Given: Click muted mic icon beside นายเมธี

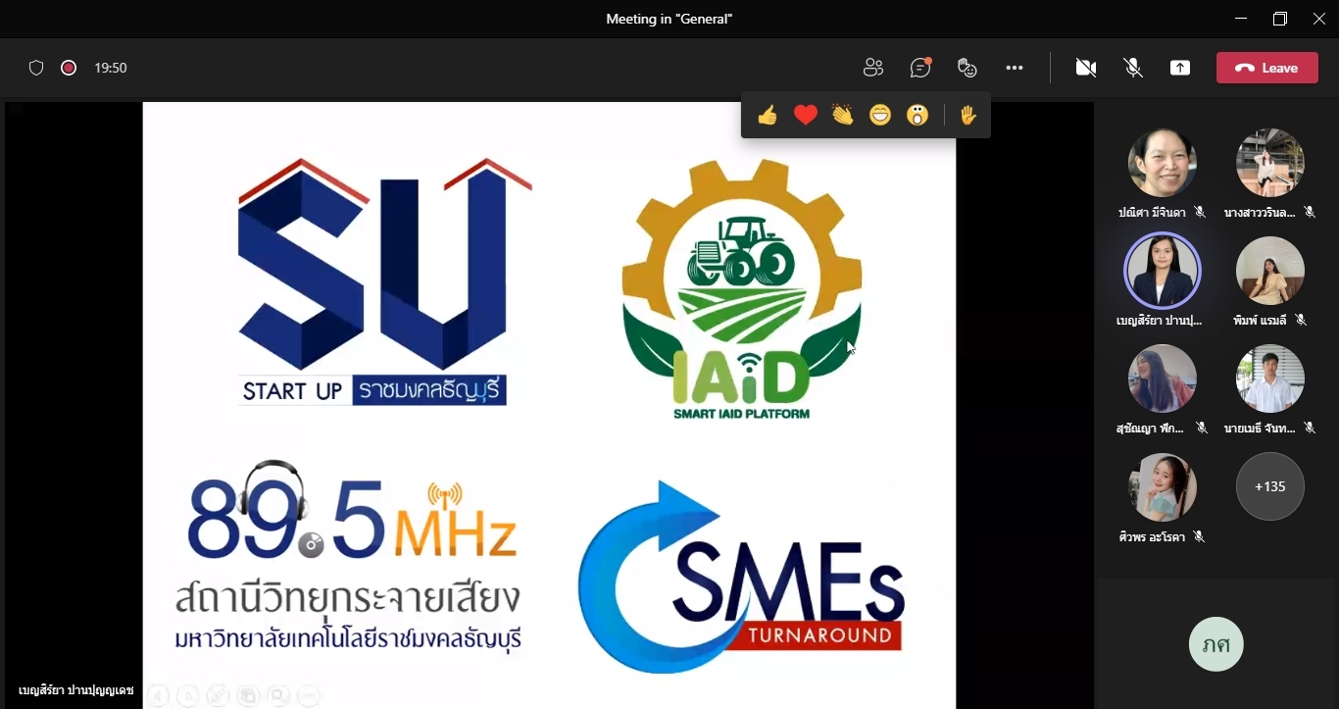Looking at the screenshot, I should point(1311,428).
